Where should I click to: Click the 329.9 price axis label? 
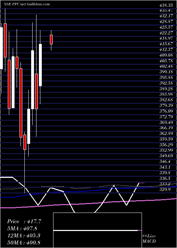pyautogui.click(x=166, y=190)
